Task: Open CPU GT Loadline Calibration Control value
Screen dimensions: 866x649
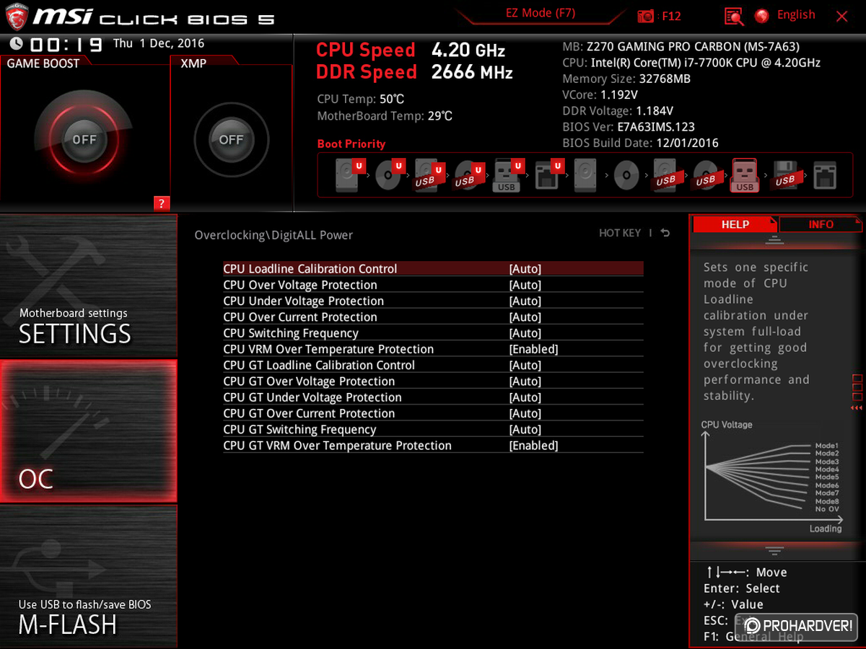Action: click(525, 365)
